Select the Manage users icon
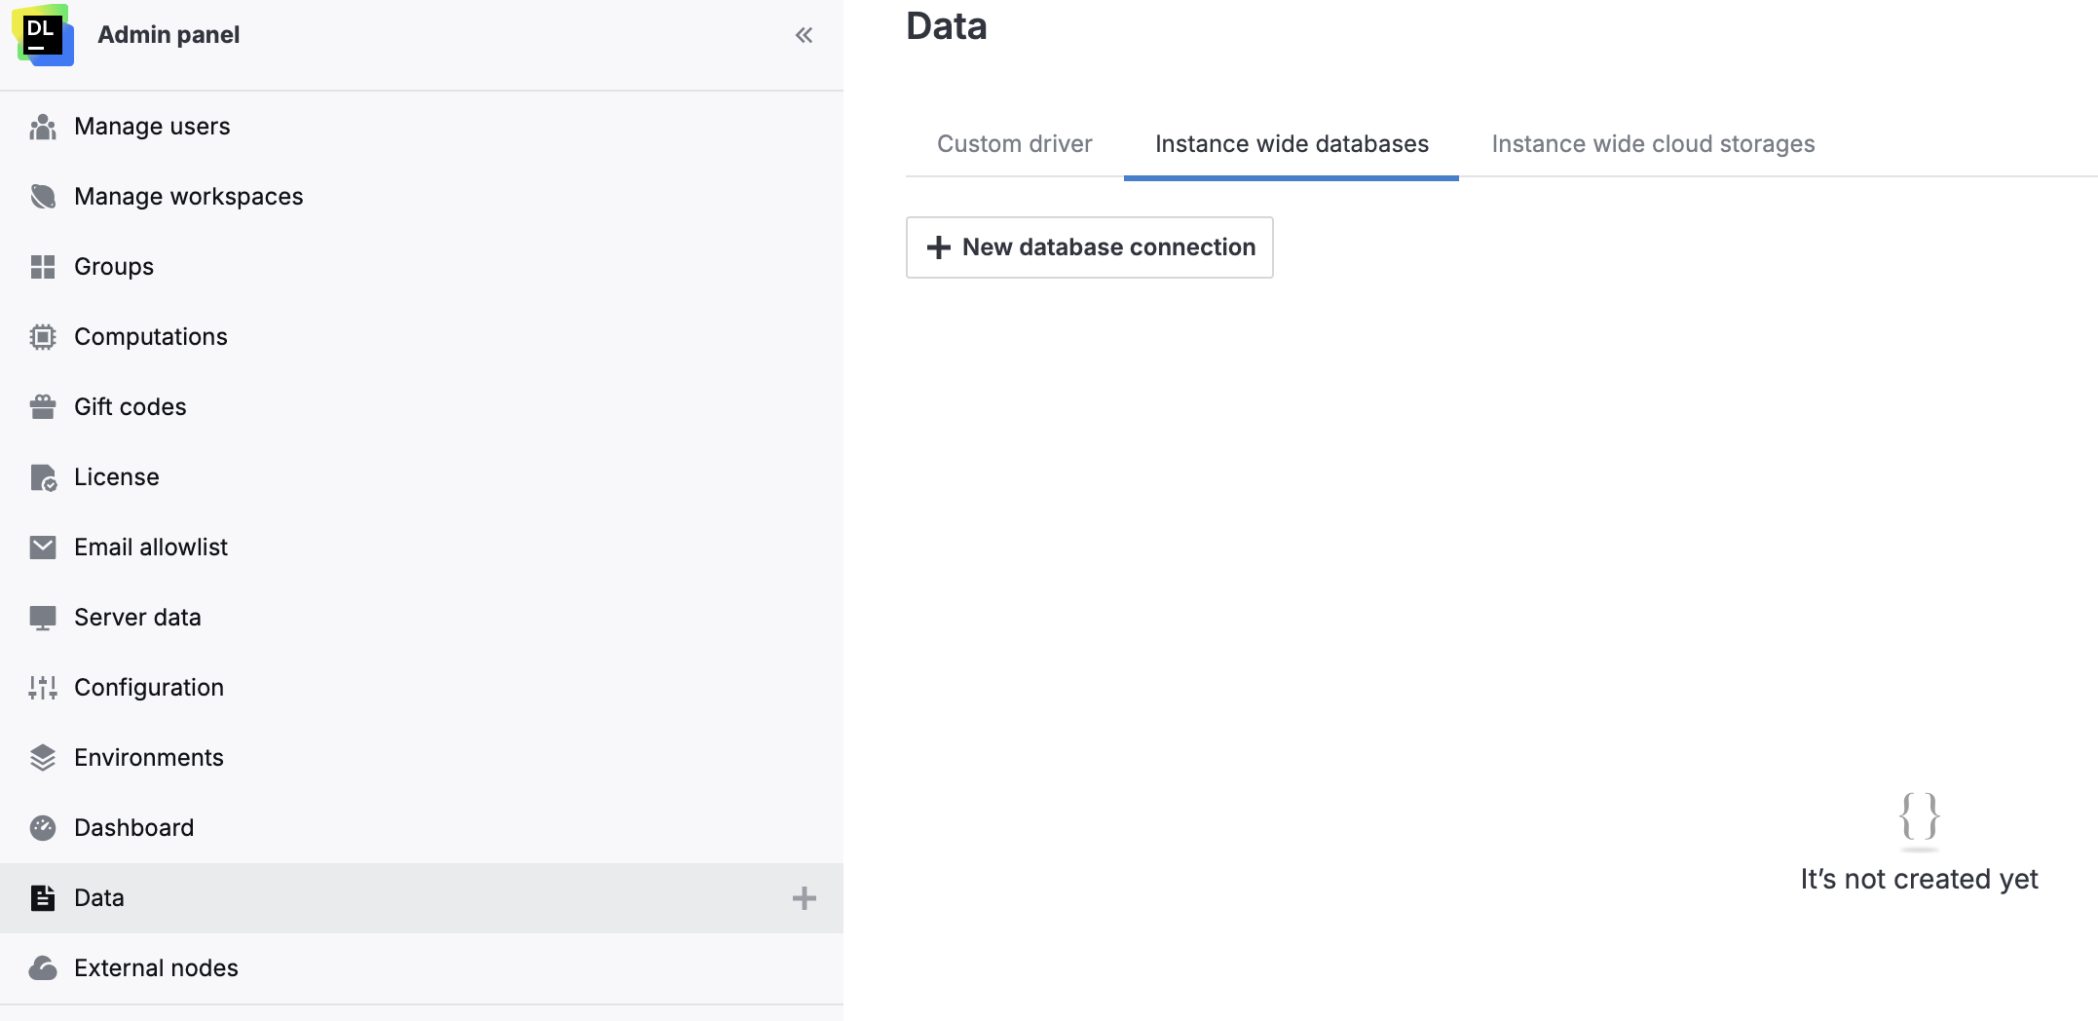 point(43,126)
